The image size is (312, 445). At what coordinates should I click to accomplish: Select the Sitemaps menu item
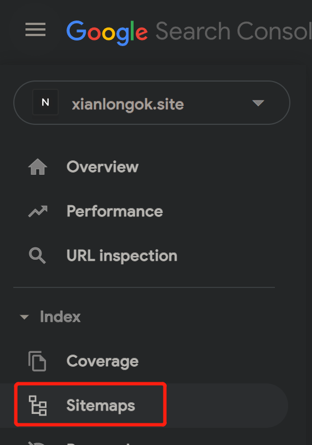click(101, 406)
